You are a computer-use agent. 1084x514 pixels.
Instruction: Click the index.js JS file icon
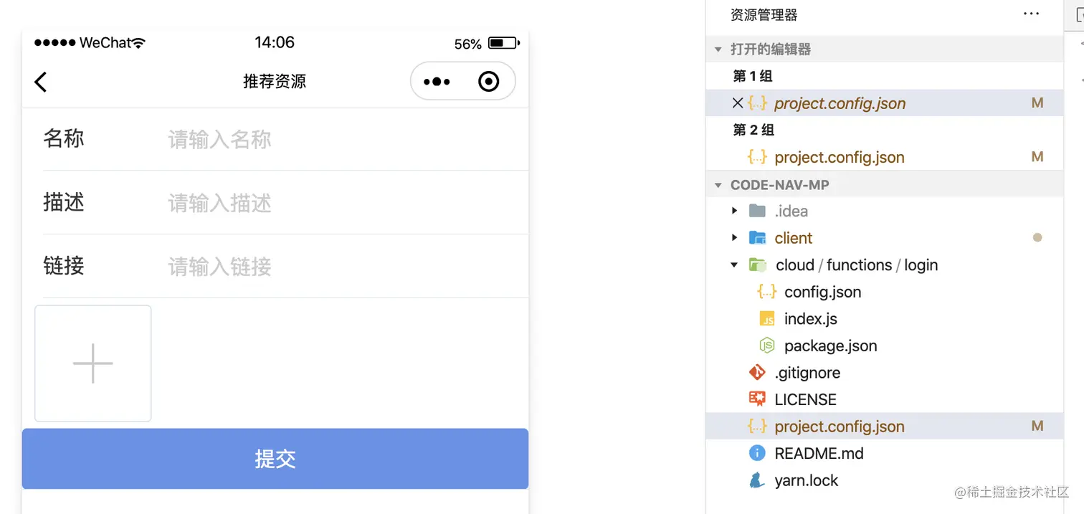coord(767,319)
